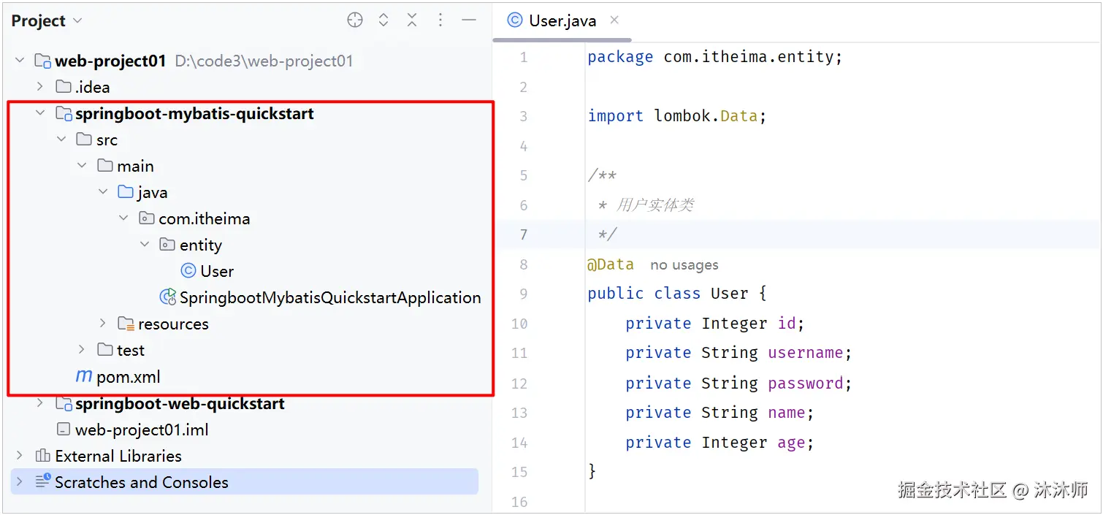Select pom.xml in the project tree
This screenshot has width=1103, height=515.
click(128, 377)
